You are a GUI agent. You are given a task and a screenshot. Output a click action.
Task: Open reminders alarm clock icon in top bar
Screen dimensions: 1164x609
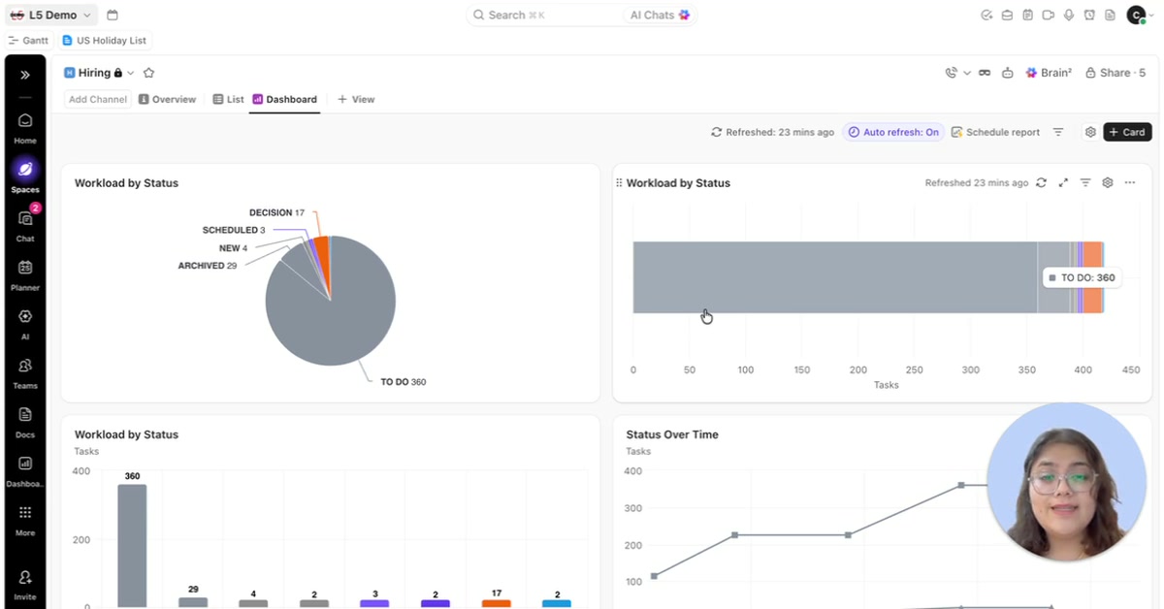[1089, 15]
